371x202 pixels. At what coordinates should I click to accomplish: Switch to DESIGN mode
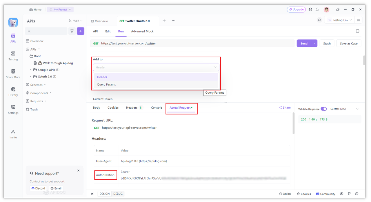[104, 194]
